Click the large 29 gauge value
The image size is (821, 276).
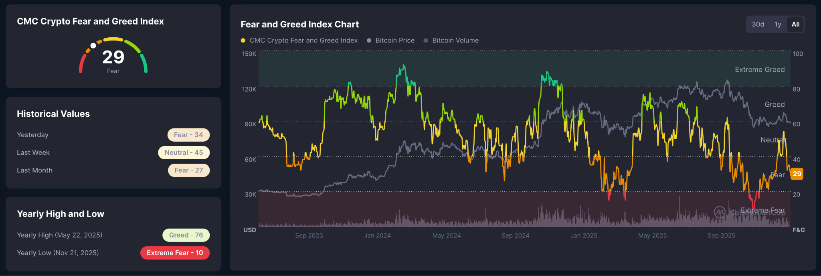113,57
